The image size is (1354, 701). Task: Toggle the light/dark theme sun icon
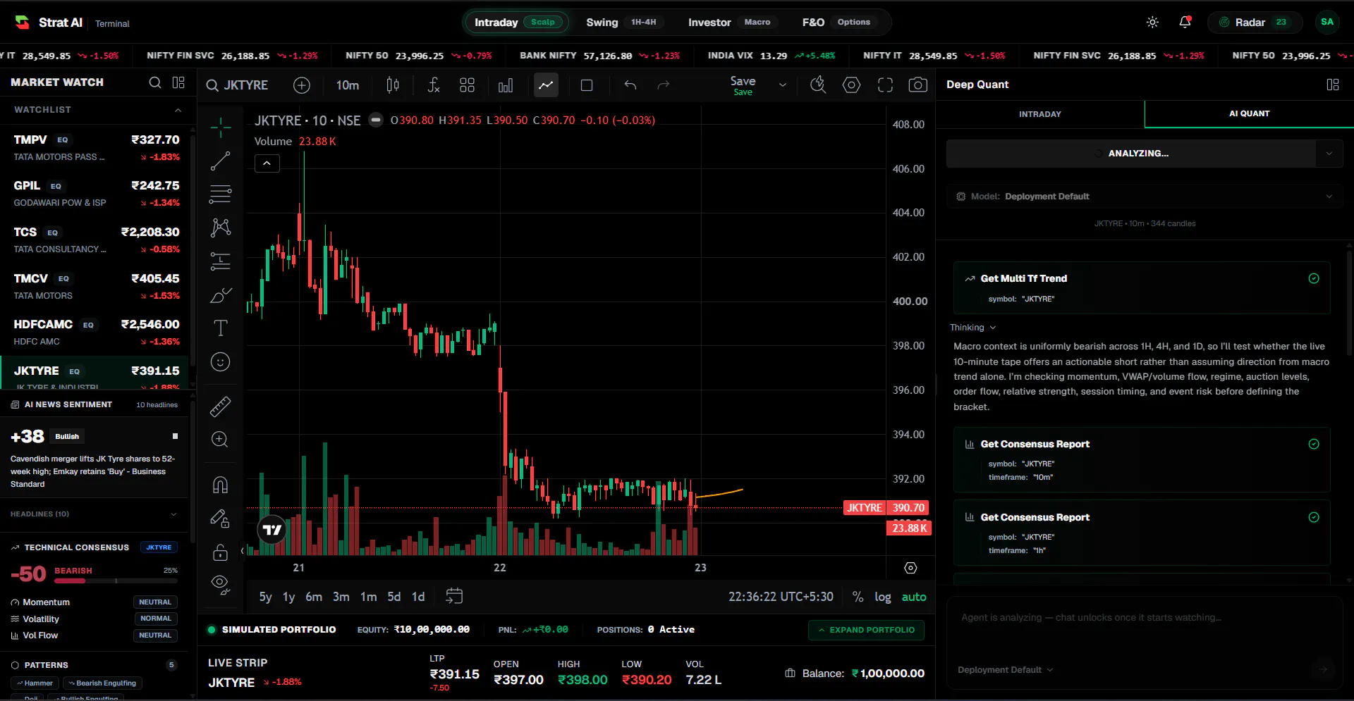click(x=1152, y=23)
